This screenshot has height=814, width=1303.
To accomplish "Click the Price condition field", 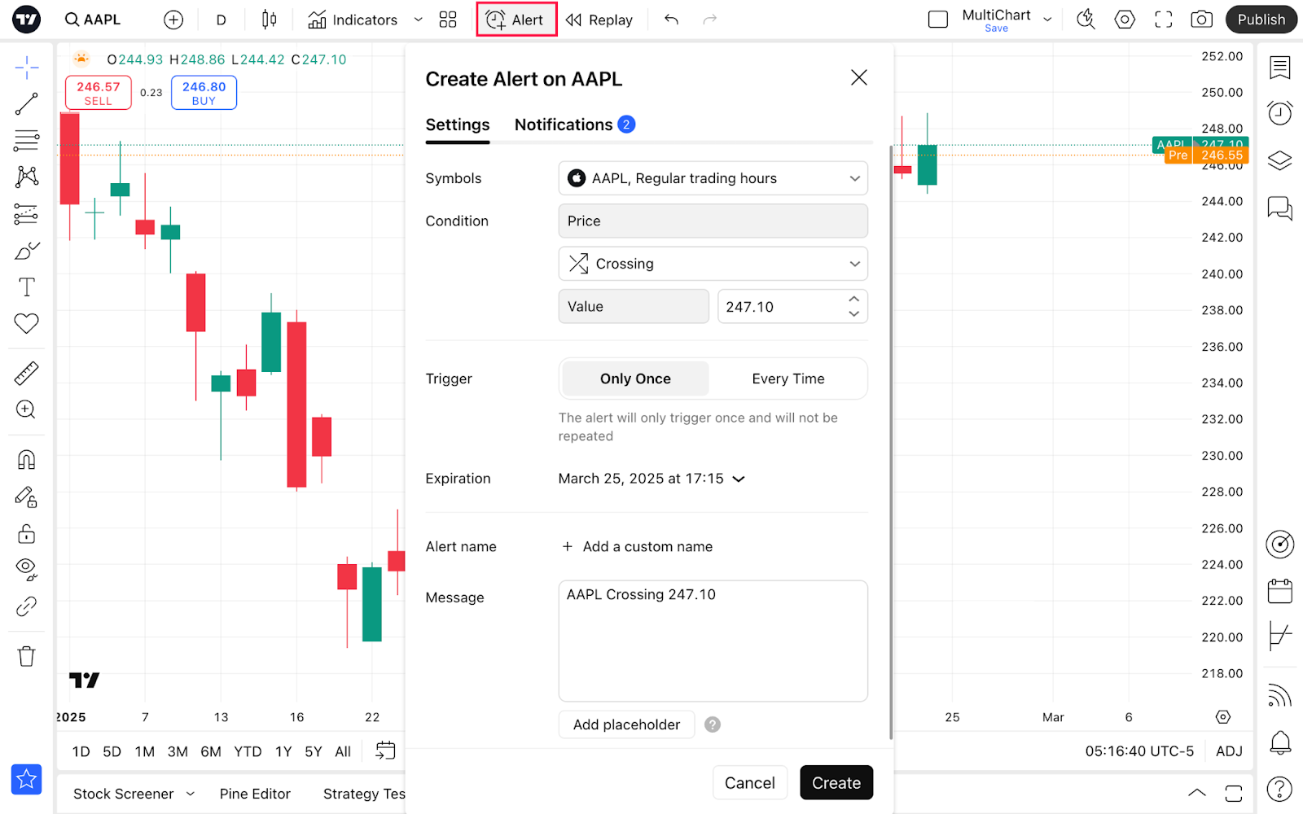I will pyautogui.click(x=713, y=221).
